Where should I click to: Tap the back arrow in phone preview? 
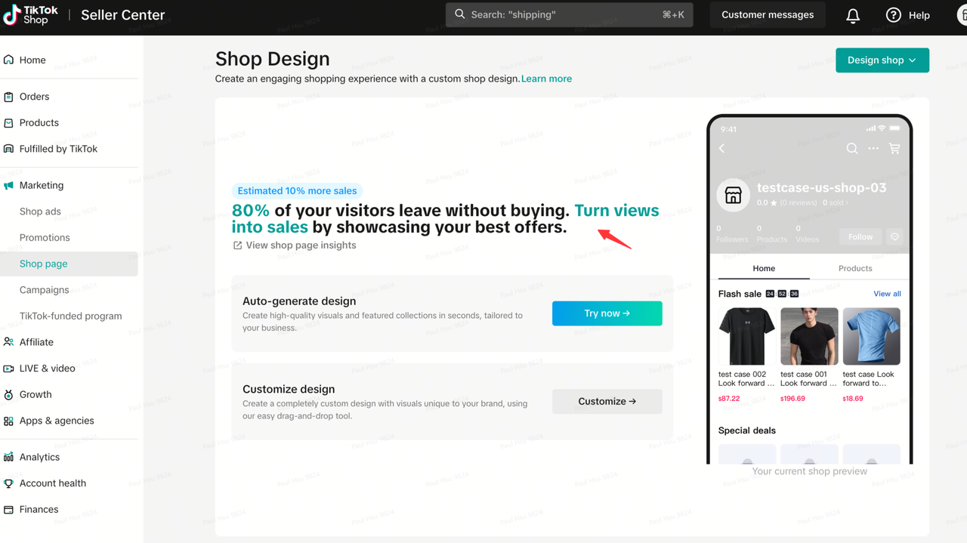tap(721, 149)
